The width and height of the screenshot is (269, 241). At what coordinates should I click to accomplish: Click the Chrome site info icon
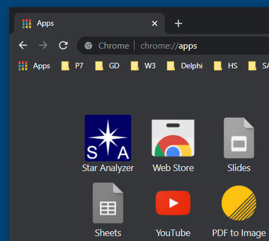click(89, 45)
